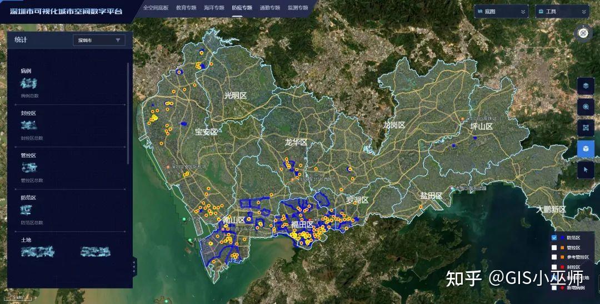This screenshot has width=600, height=304.
Task: Click the 深圳宝安国际机场 airport marker
Action: pos(168,167)
